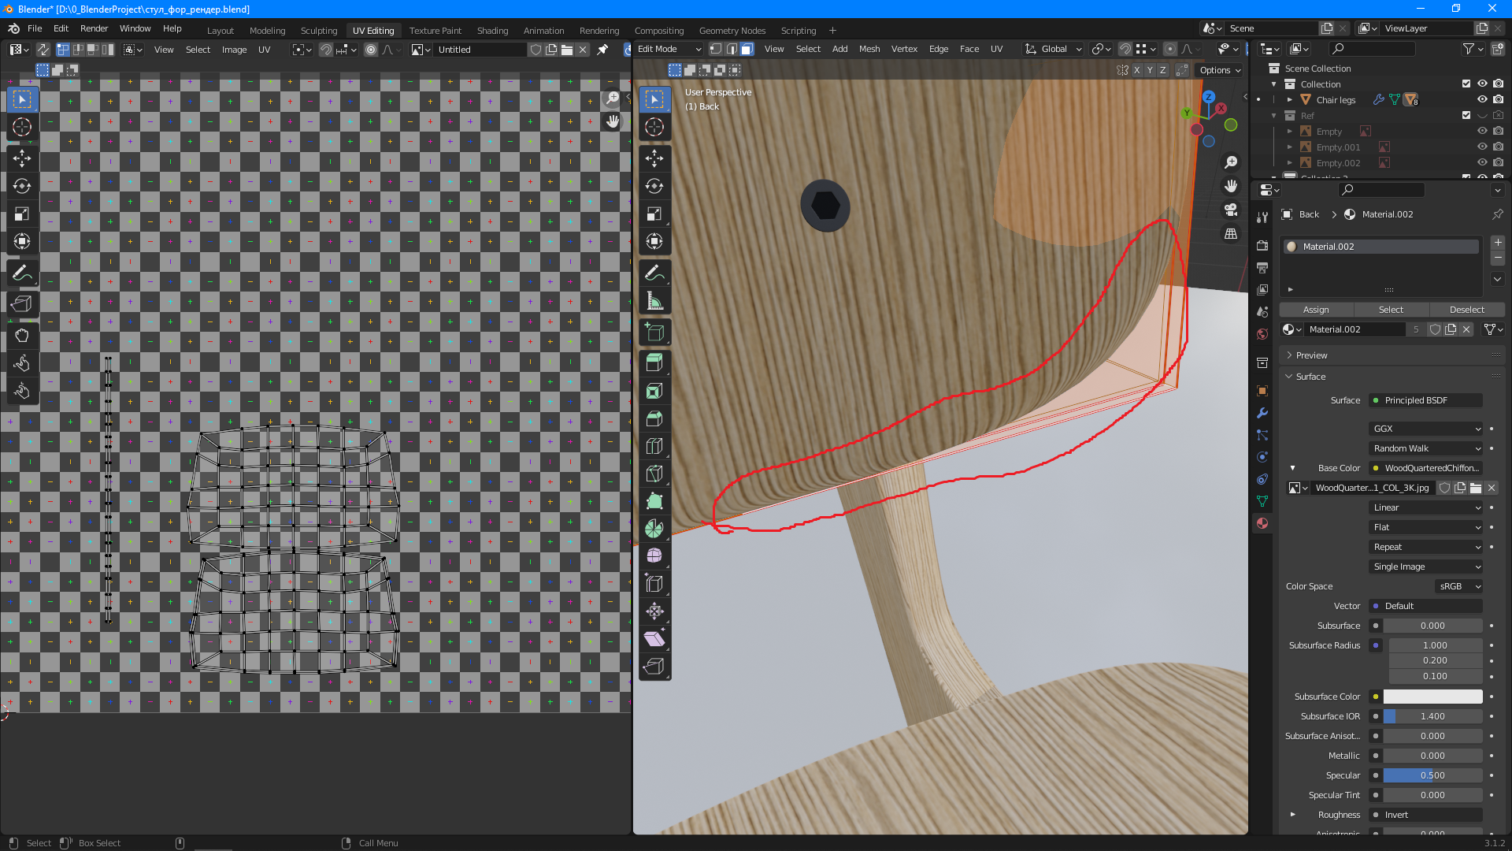
Task: Click the Assign material button
Action: coord(1316,310)
